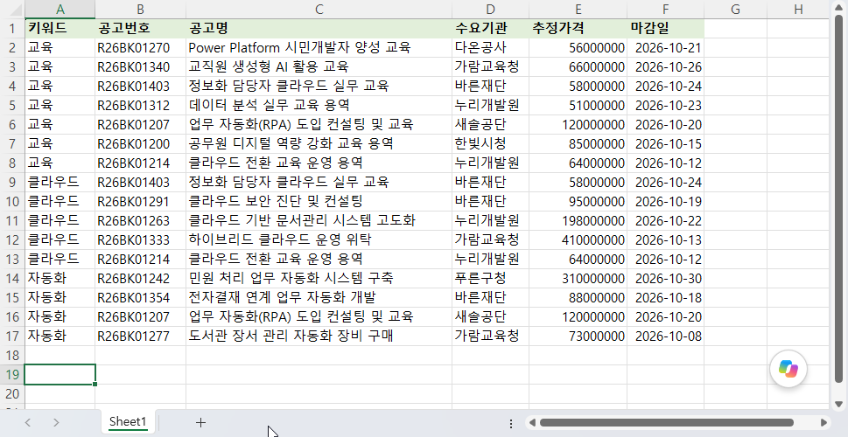Select cell with R26BK01277
This screenshot has height=437, width=848.
pos(141,336)
